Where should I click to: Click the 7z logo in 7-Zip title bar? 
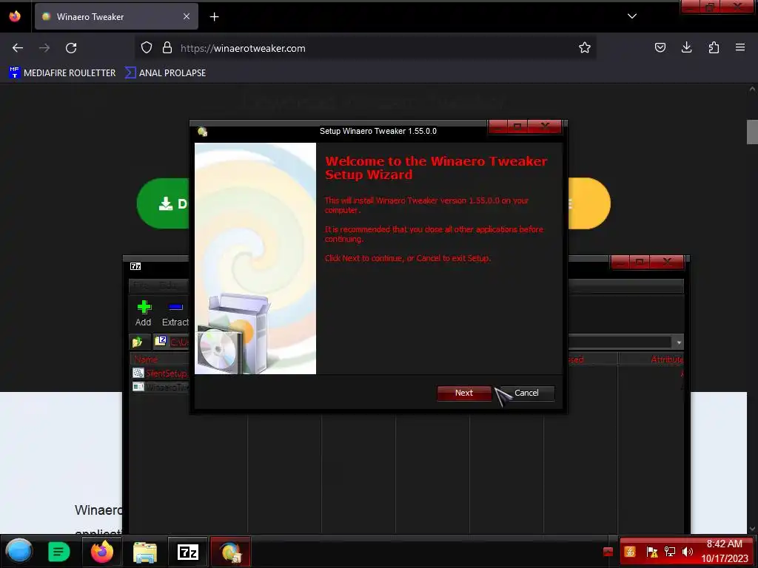pos(135,266)
